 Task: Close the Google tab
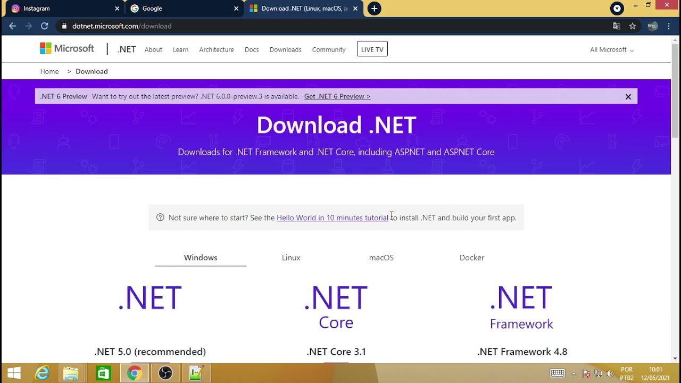236,9
